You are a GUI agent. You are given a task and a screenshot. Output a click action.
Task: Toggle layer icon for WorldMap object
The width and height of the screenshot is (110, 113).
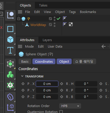coord(50,25)
